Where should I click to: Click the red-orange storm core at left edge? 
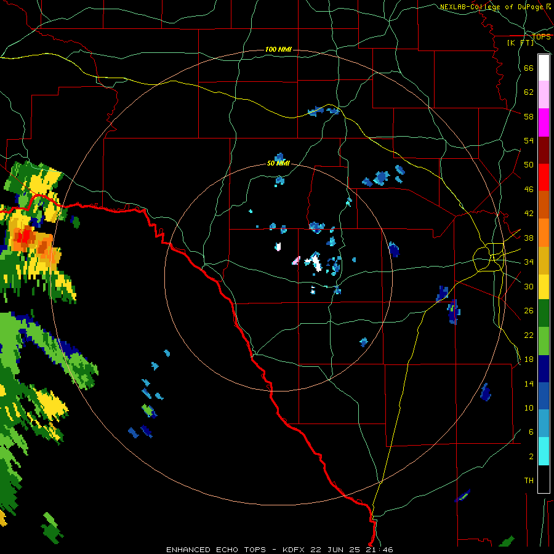point(25,236)
